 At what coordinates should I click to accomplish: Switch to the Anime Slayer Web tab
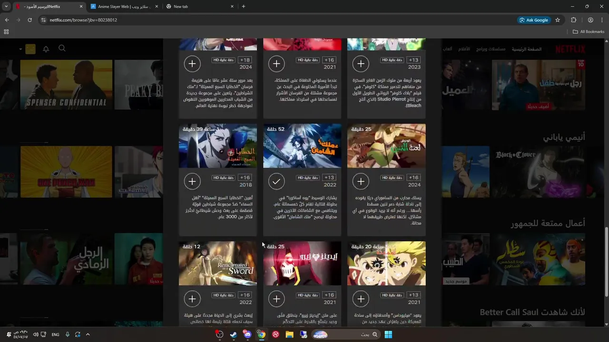point(125,7)
